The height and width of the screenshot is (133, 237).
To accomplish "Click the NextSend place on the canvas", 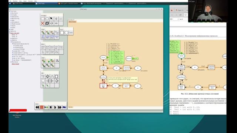I will [103, 77].
